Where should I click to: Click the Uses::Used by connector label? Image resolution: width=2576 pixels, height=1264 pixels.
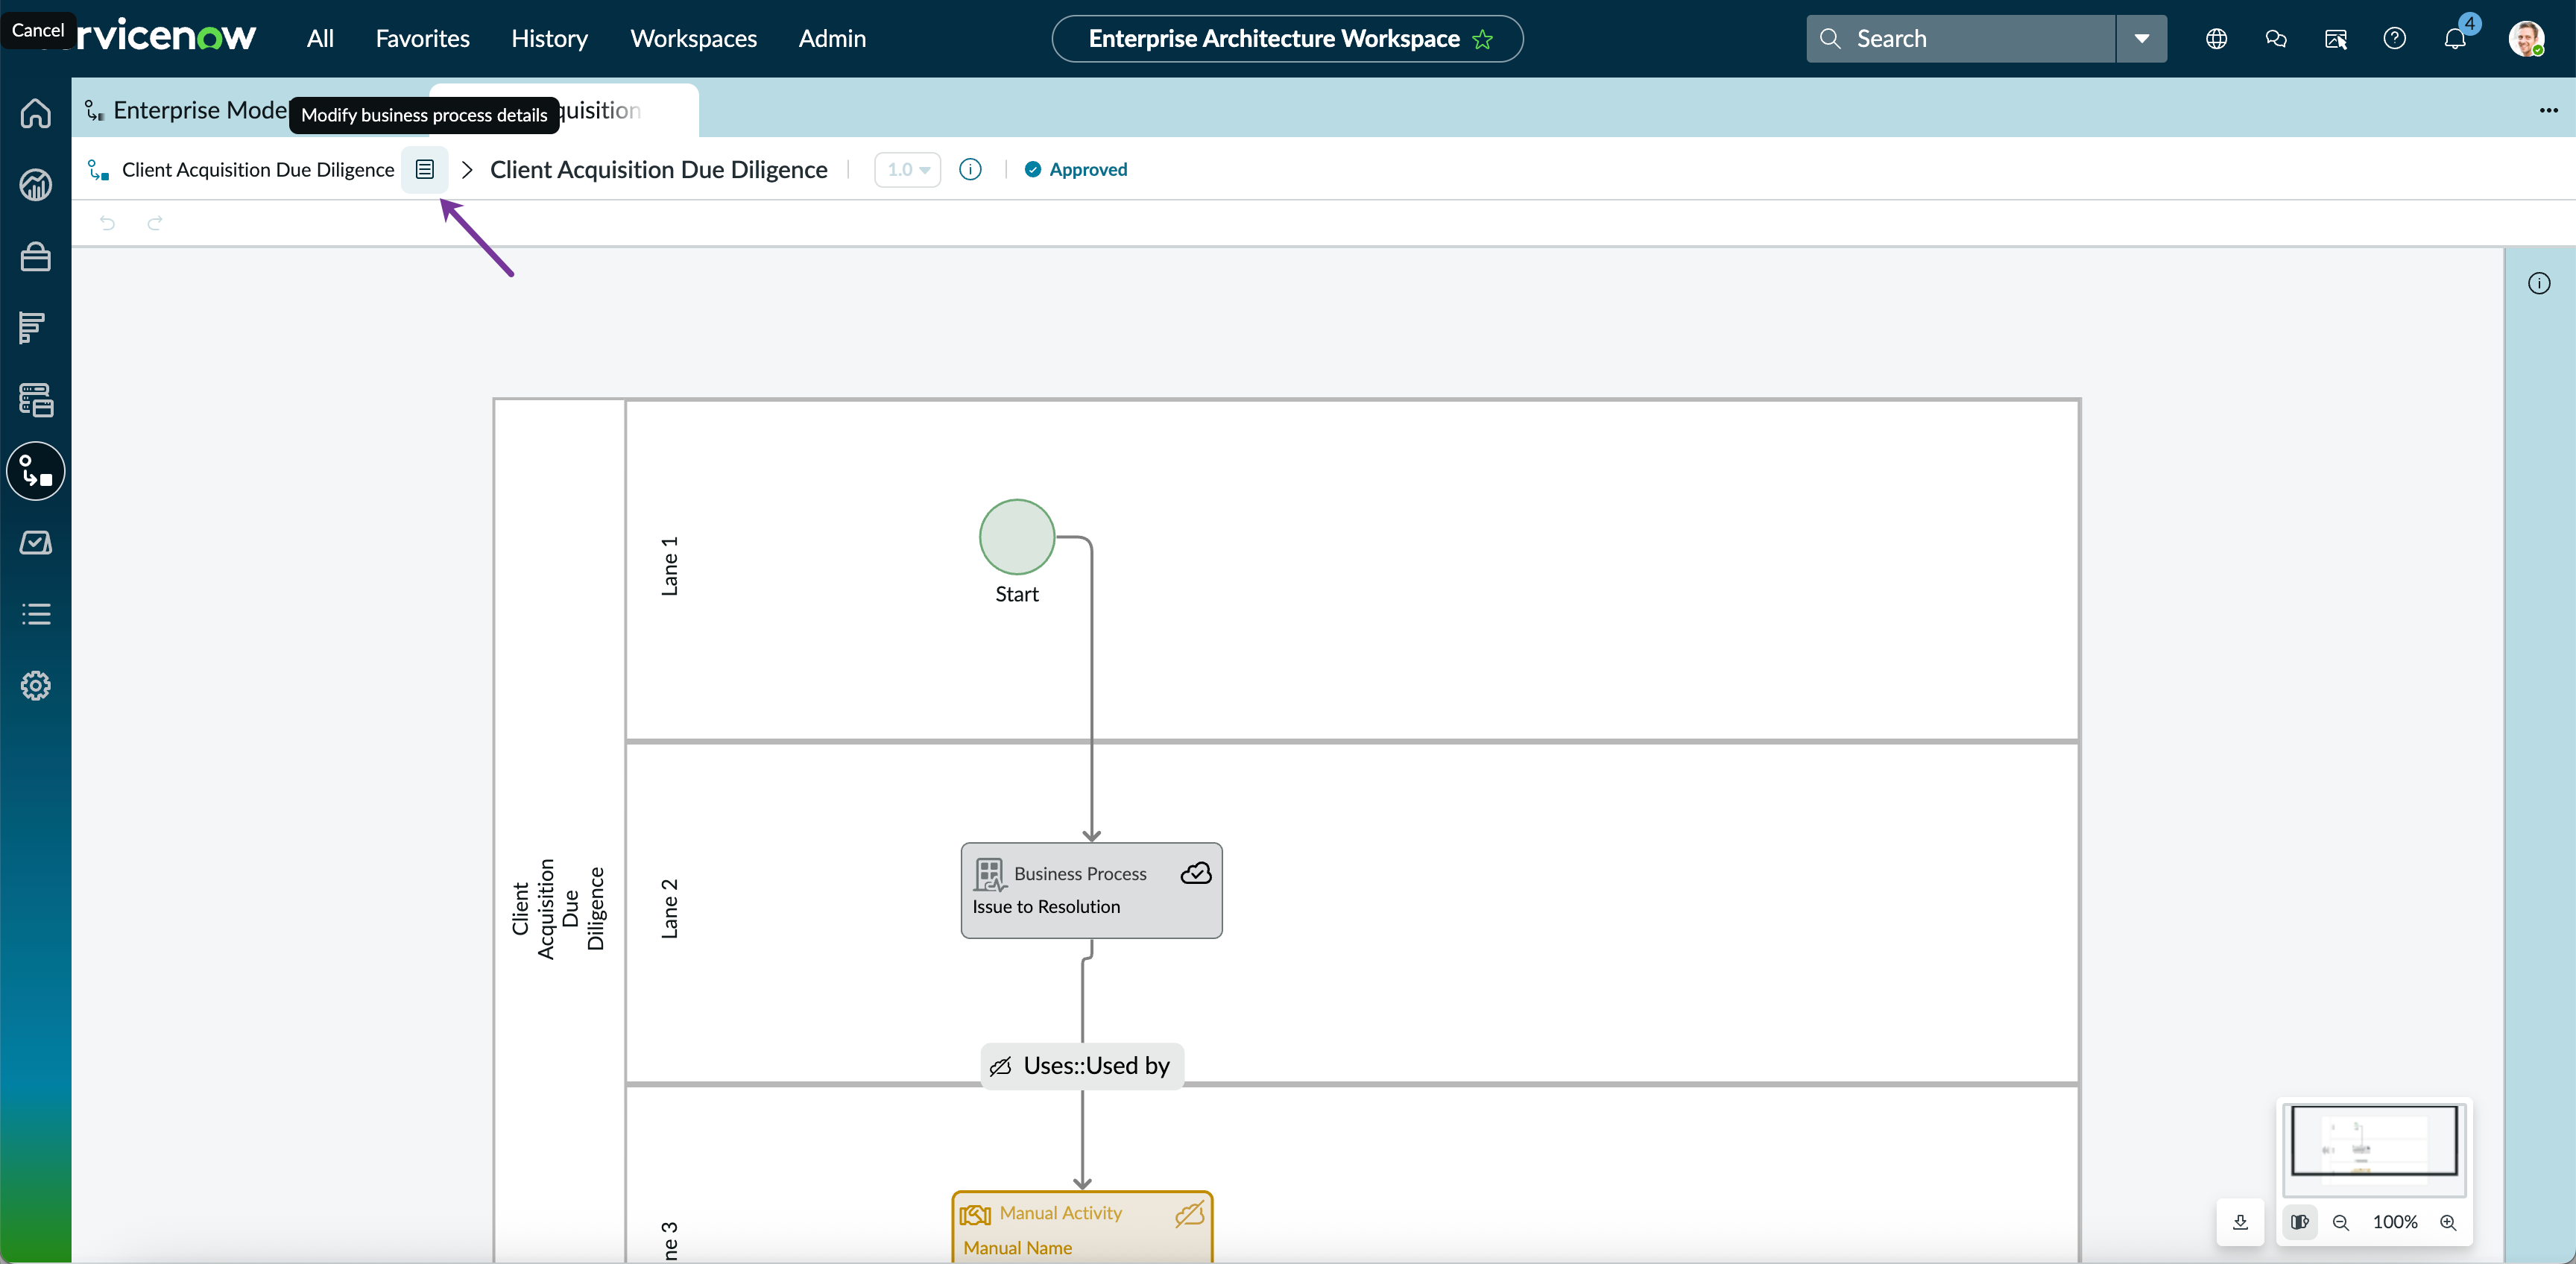1082,1066
